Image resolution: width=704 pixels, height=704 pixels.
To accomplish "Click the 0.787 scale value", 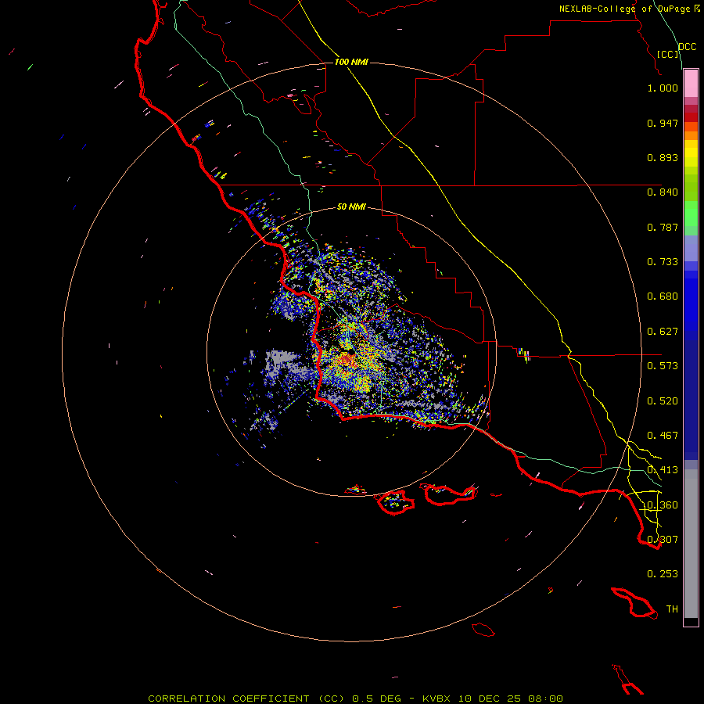I will [x=663, y=227].
